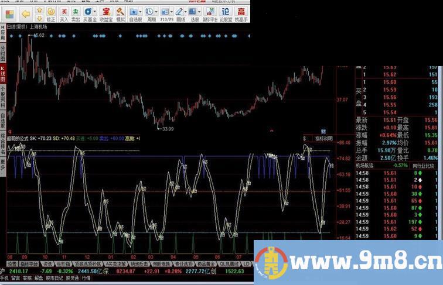Click the 33.09 low price marker
The image size is (443, 285).
coord(168,128)
